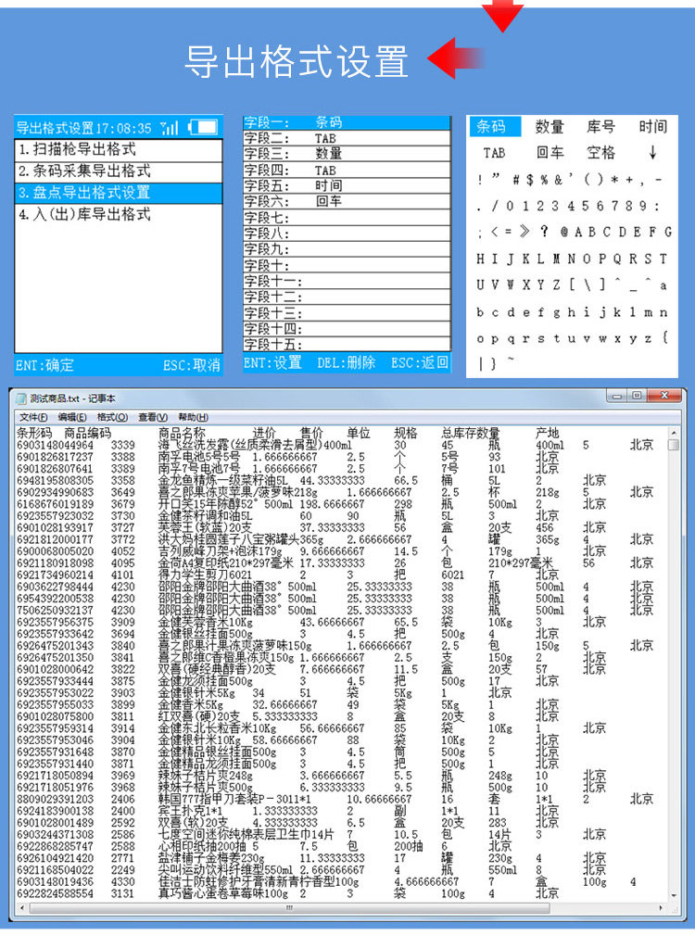Click product code 4330 in Notepad
The image size is (695, 948).
[122, 882]
